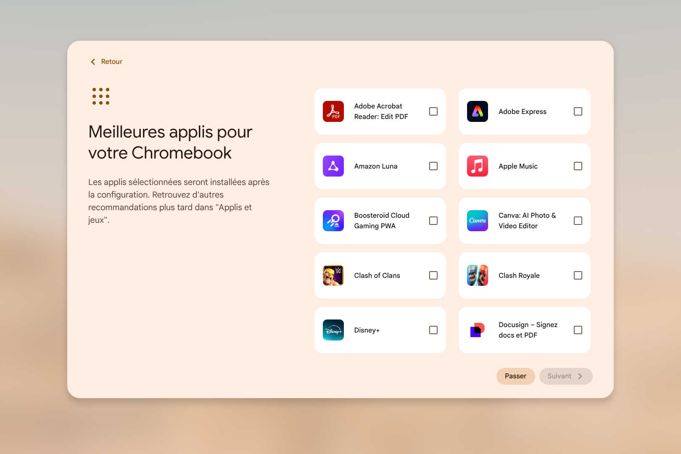Click the "Amazon Luna" label

376,166
